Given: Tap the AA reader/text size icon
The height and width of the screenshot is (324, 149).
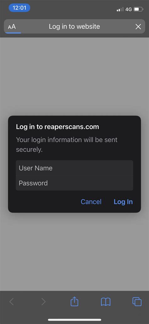Looking at the screenshot, I should click(x=12, y=27).
